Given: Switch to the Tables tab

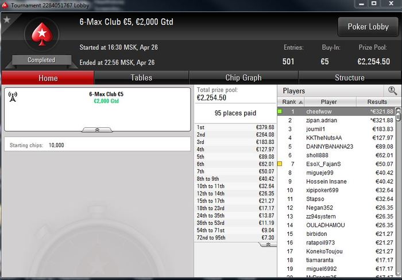Looking at the screenshot, I should (x=141, y=77).
